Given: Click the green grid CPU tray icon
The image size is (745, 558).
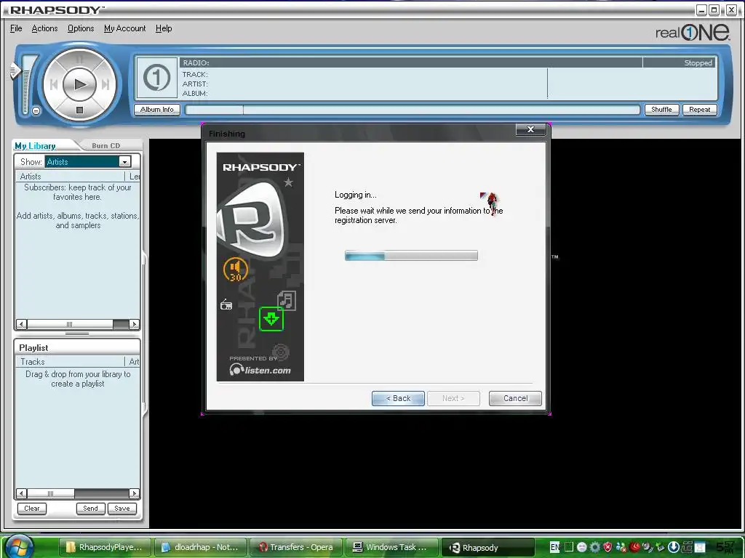Looking at the screenshot, I should (569, 547).
